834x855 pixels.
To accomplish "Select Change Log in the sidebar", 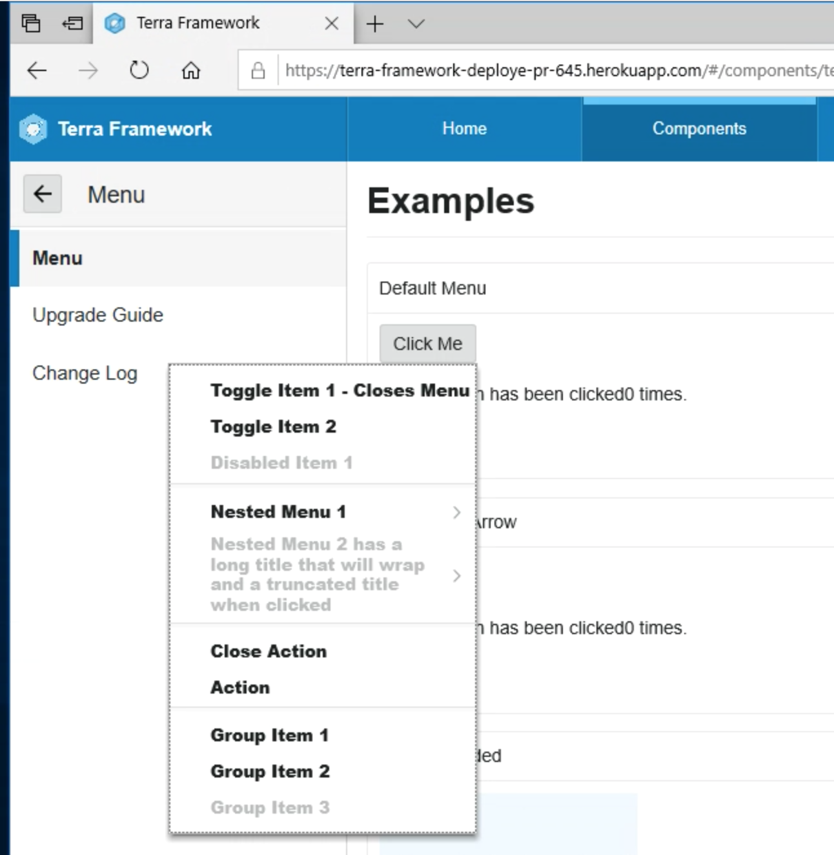I will pyautogui.click(x=85, y=373).
